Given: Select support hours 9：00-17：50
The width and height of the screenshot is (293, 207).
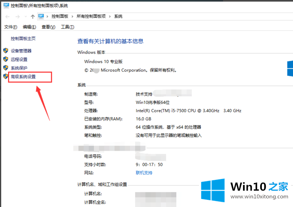Looking at the screenshot, I should (149, 165).
